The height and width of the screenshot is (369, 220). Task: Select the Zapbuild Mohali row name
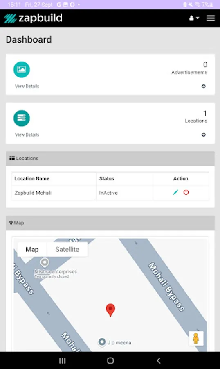click(33, 193)
